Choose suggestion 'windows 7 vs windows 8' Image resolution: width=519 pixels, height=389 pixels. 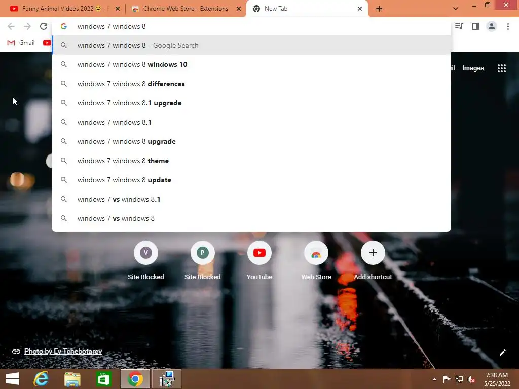pos(251,218)
